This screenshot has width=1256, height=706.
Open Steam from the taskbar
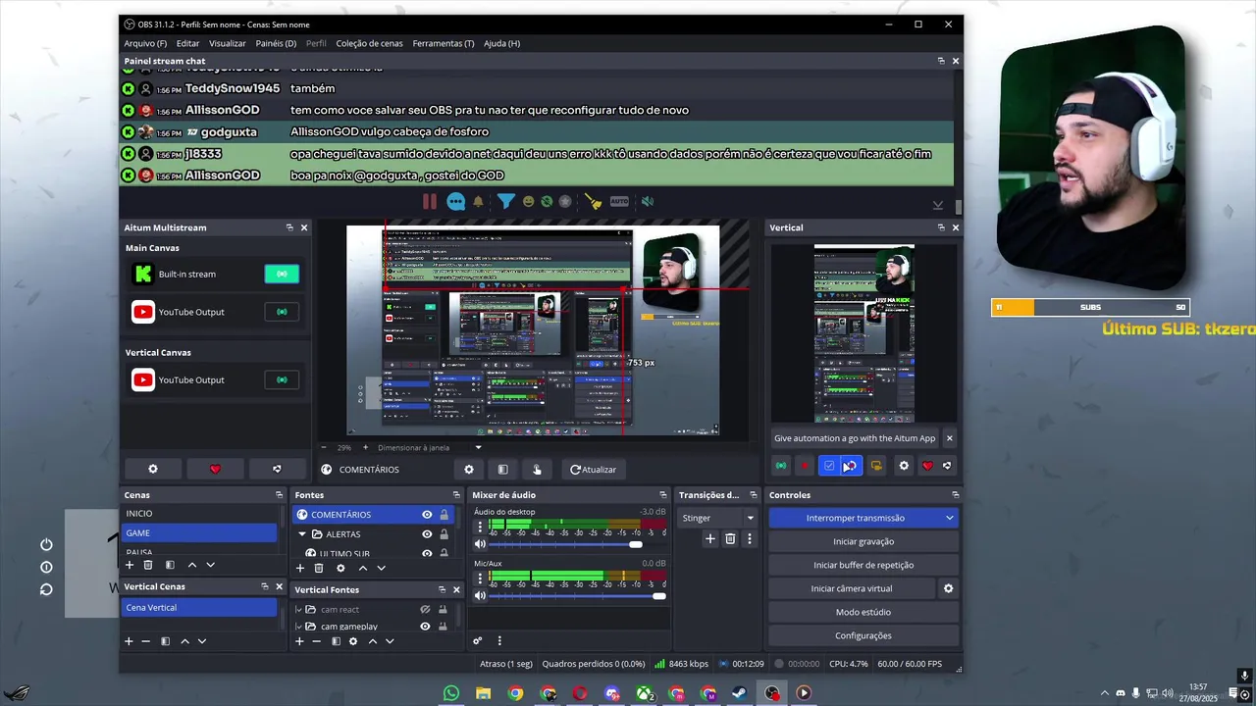(x=740, y=693)
